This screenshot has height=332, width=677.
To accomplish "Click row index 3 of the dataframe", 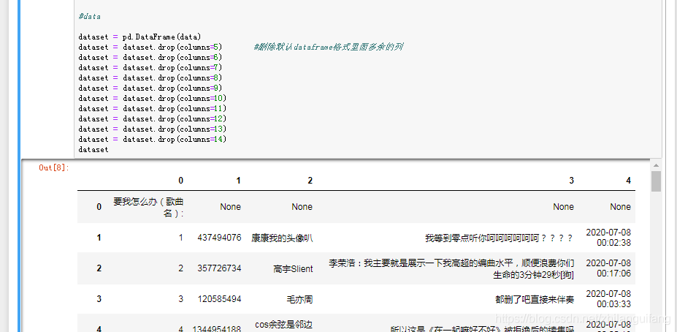I will [99, 299].
